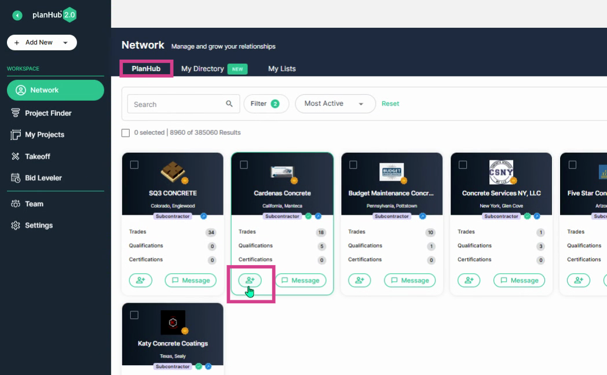Open the Filter button with 2 filters
This screenshot has width=607, height=375.
(x=266, y=104)
